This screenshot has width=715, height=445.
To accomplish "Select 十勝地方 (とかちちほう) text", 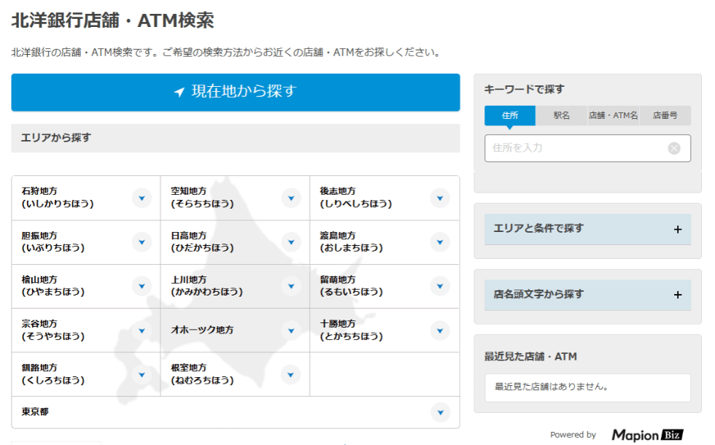I will click(351, 330).
